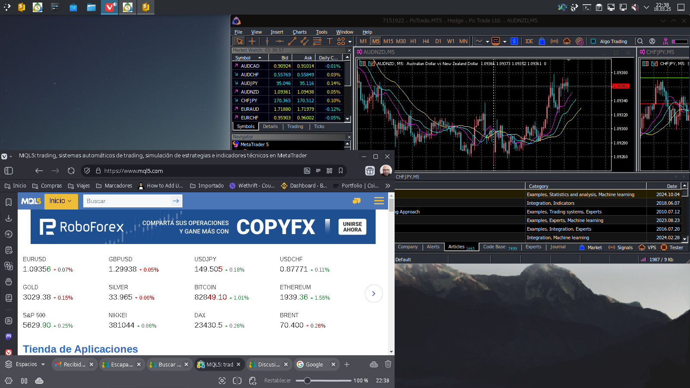Pick the horizontal line drawing tool
Viewport: 690px width, 388px height.
(x=279, y=41)
